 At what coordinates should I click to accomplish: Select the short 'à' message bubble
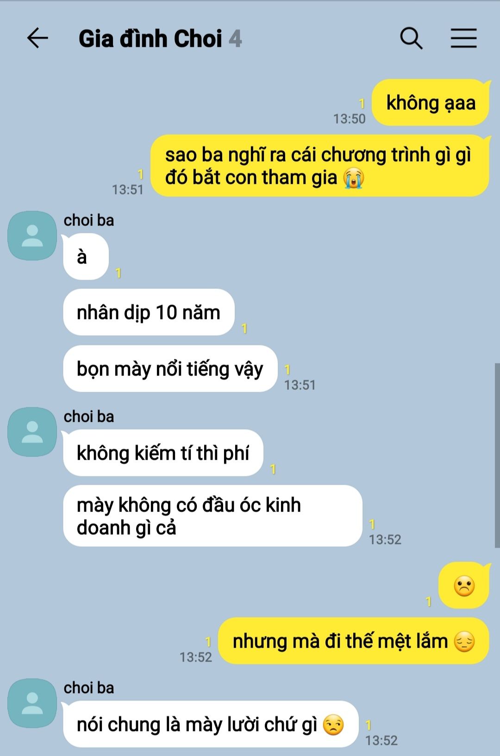coord(86,256)
